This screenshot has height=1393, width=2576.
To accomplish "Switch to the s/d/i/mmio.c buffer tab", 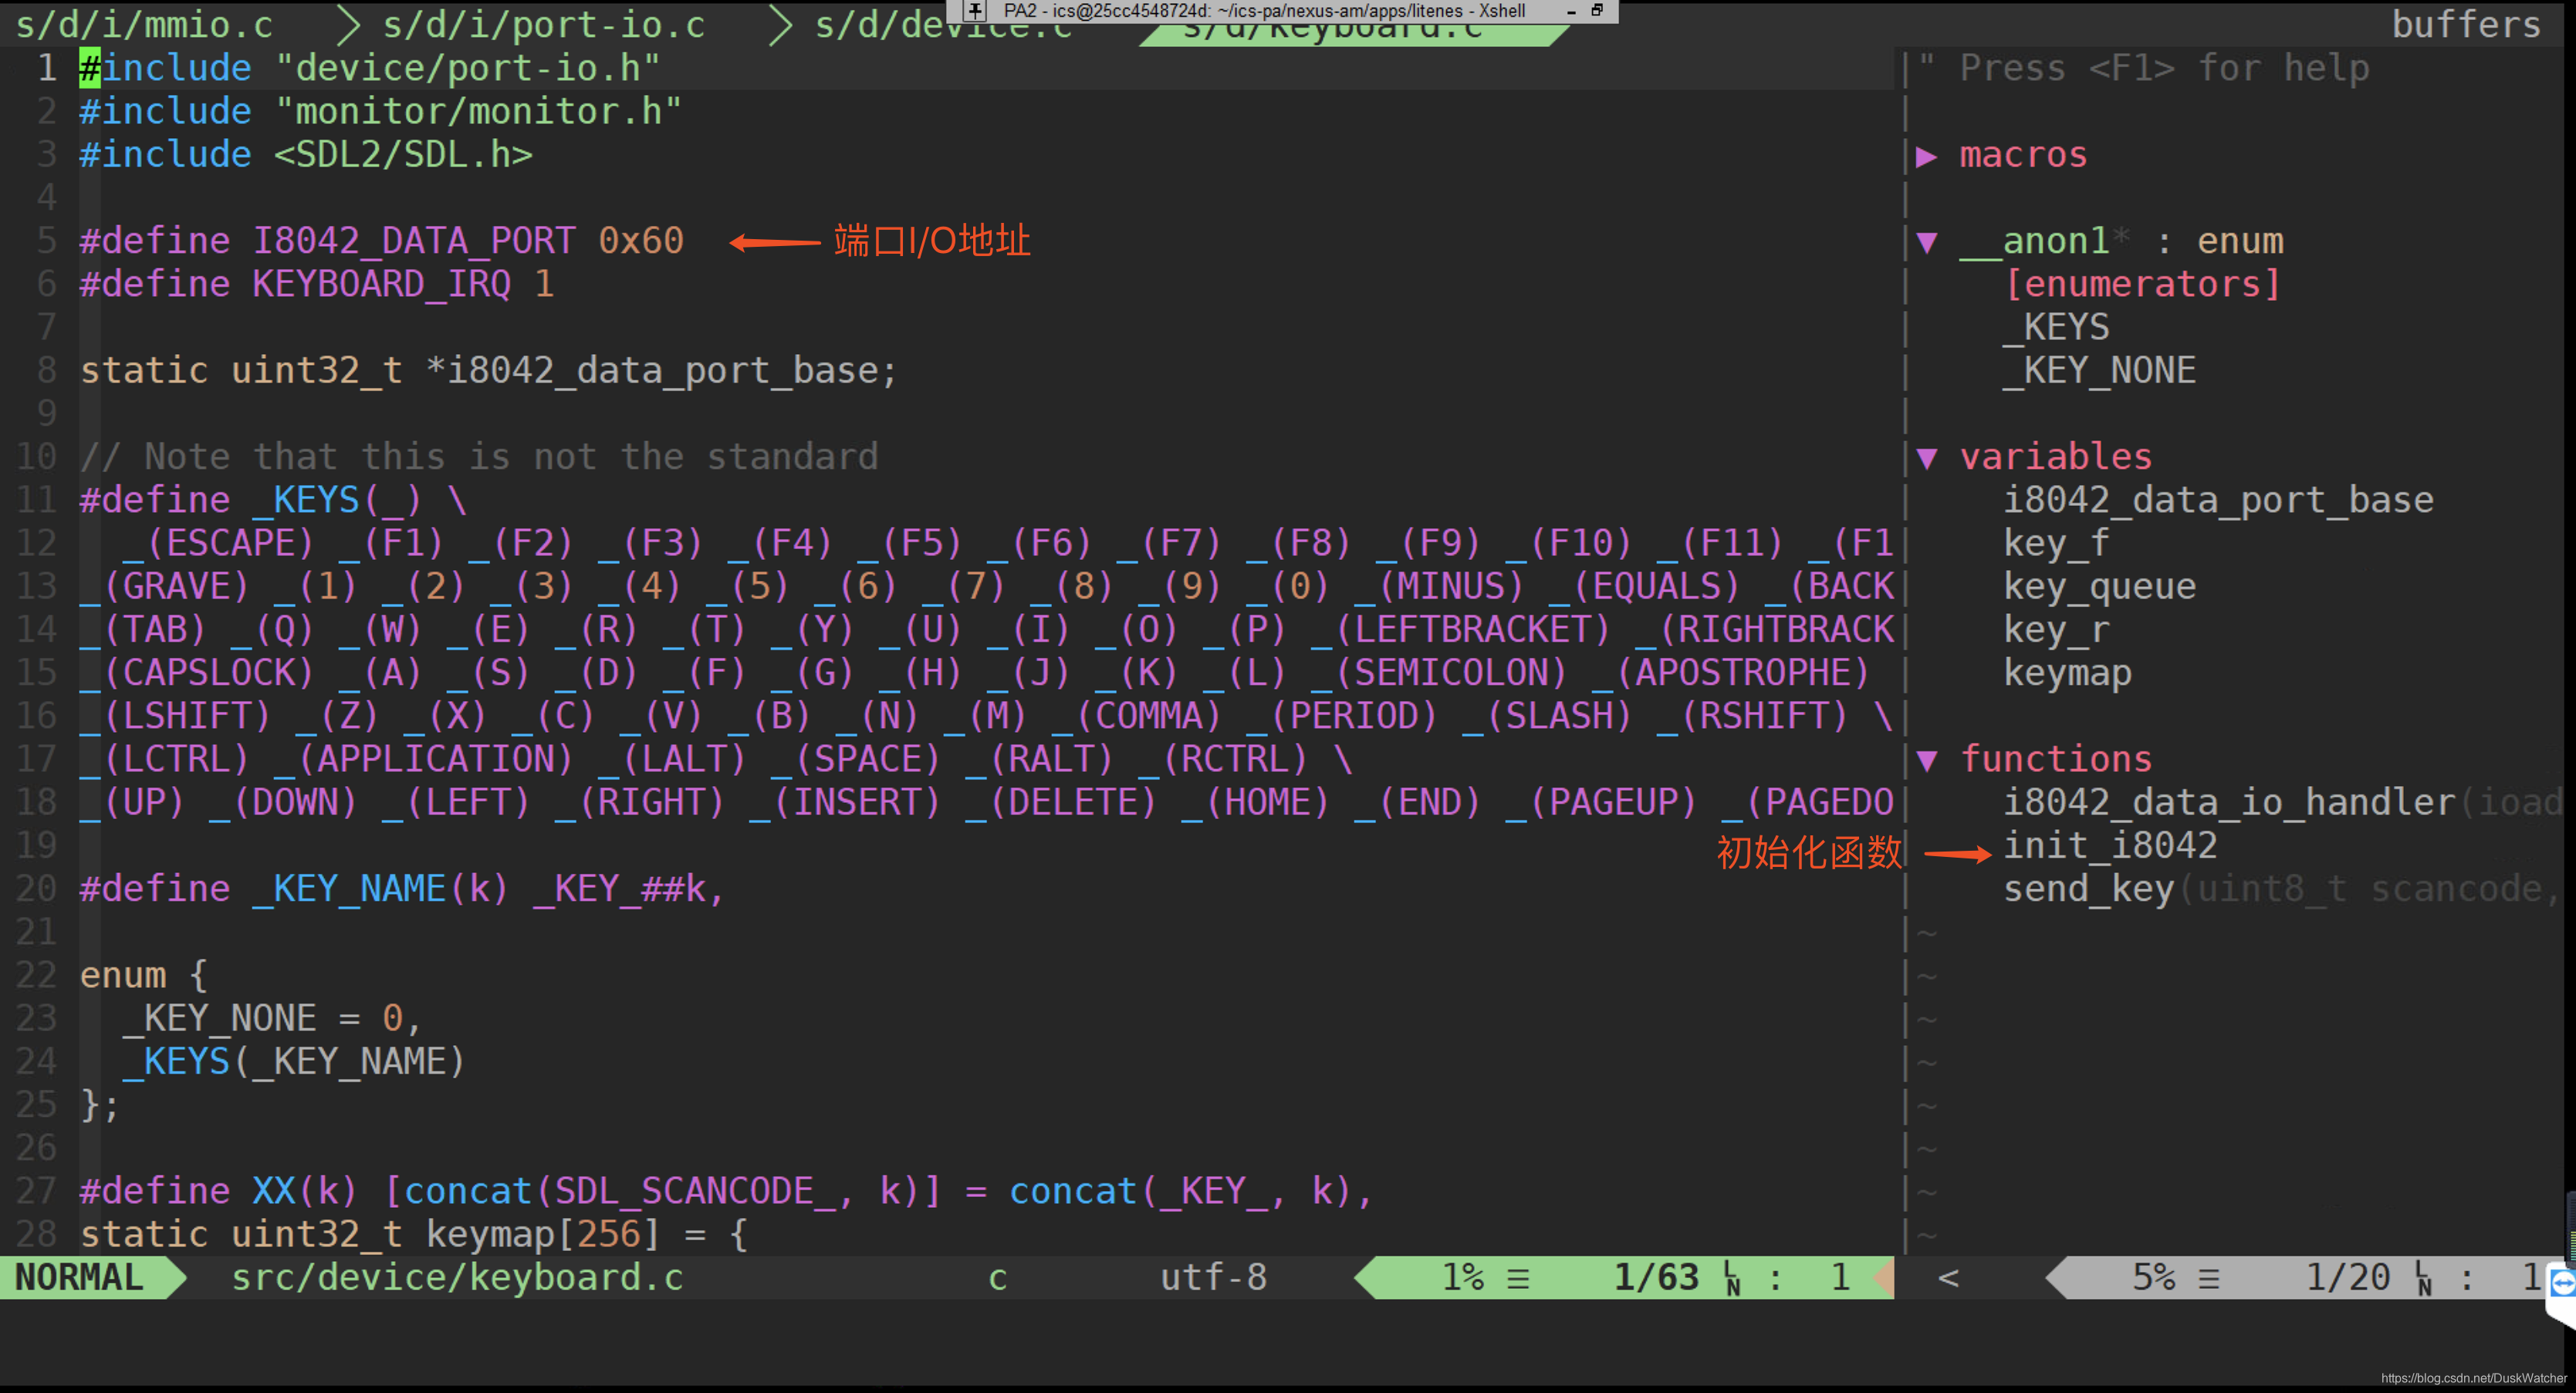I will pos(144,25).
